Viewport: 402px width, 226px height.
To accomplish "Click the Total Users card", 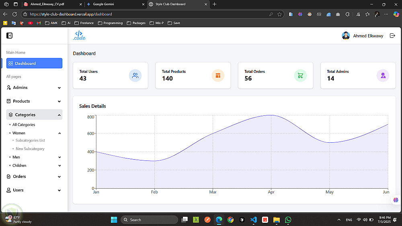I will click(x=111, y=76).
